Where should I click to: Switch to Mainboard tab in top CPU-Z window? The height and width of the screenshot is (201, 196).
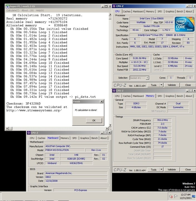tap(138, 11)
